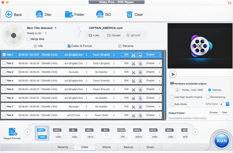Image resolution: width=233 pixels, height=153 pixels.
Task: Show previous formats with left arrow
Action: [x=28, y=132]
